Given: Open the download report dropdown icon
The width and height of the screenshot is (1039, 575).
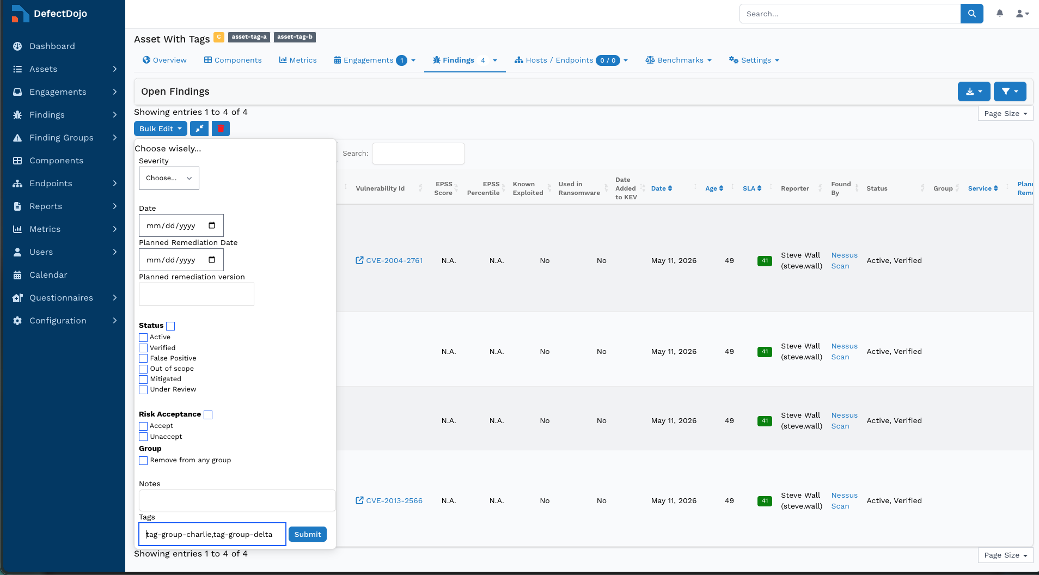Looking at the screenshot, I should click(974, 91).
